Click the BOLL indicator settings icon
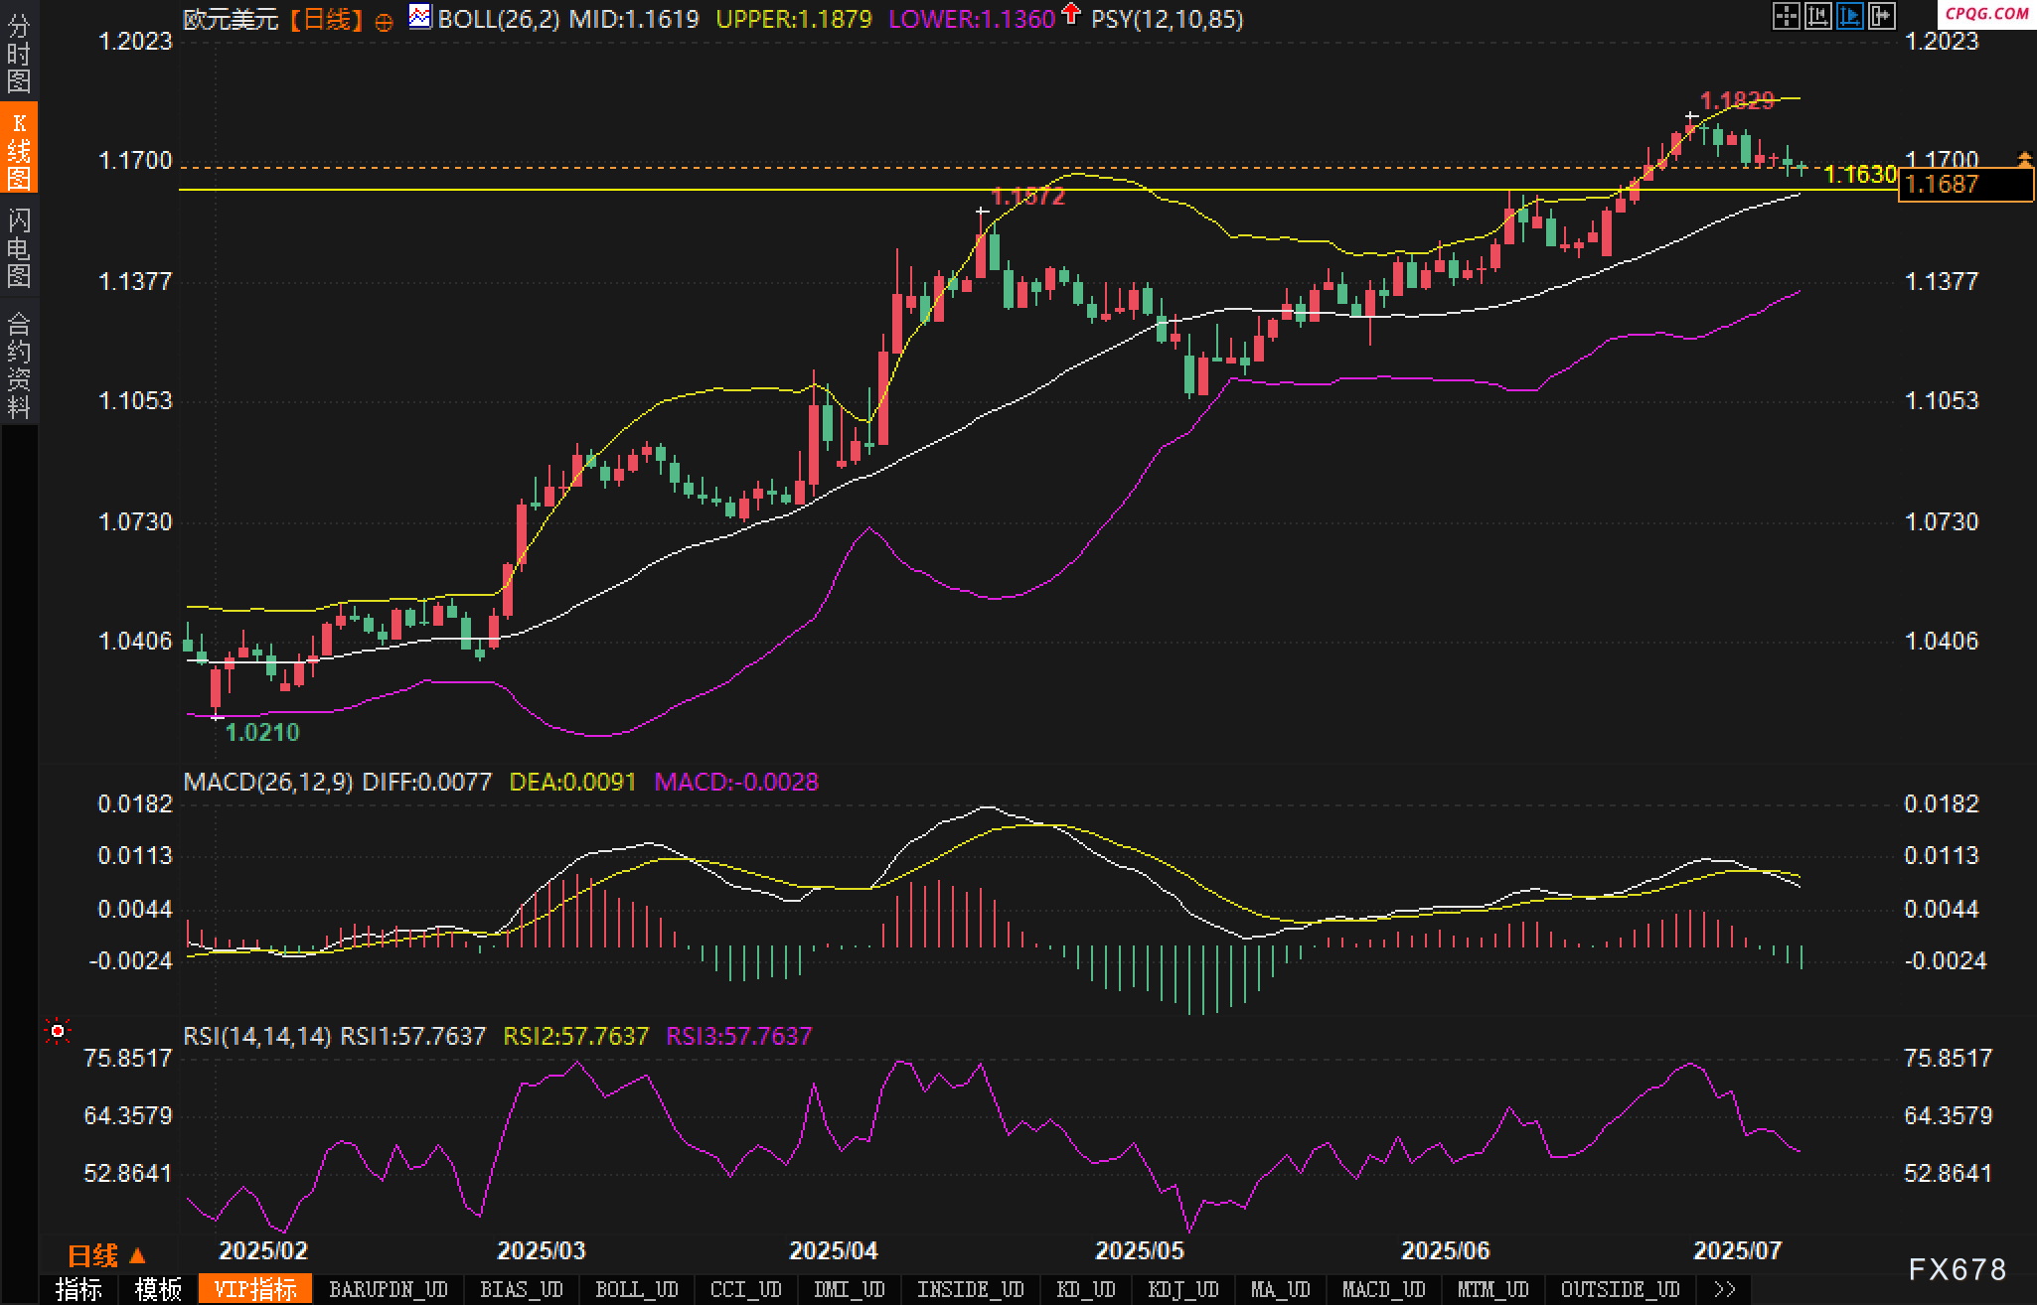The image size is (2037, 1305). (420, 17)
